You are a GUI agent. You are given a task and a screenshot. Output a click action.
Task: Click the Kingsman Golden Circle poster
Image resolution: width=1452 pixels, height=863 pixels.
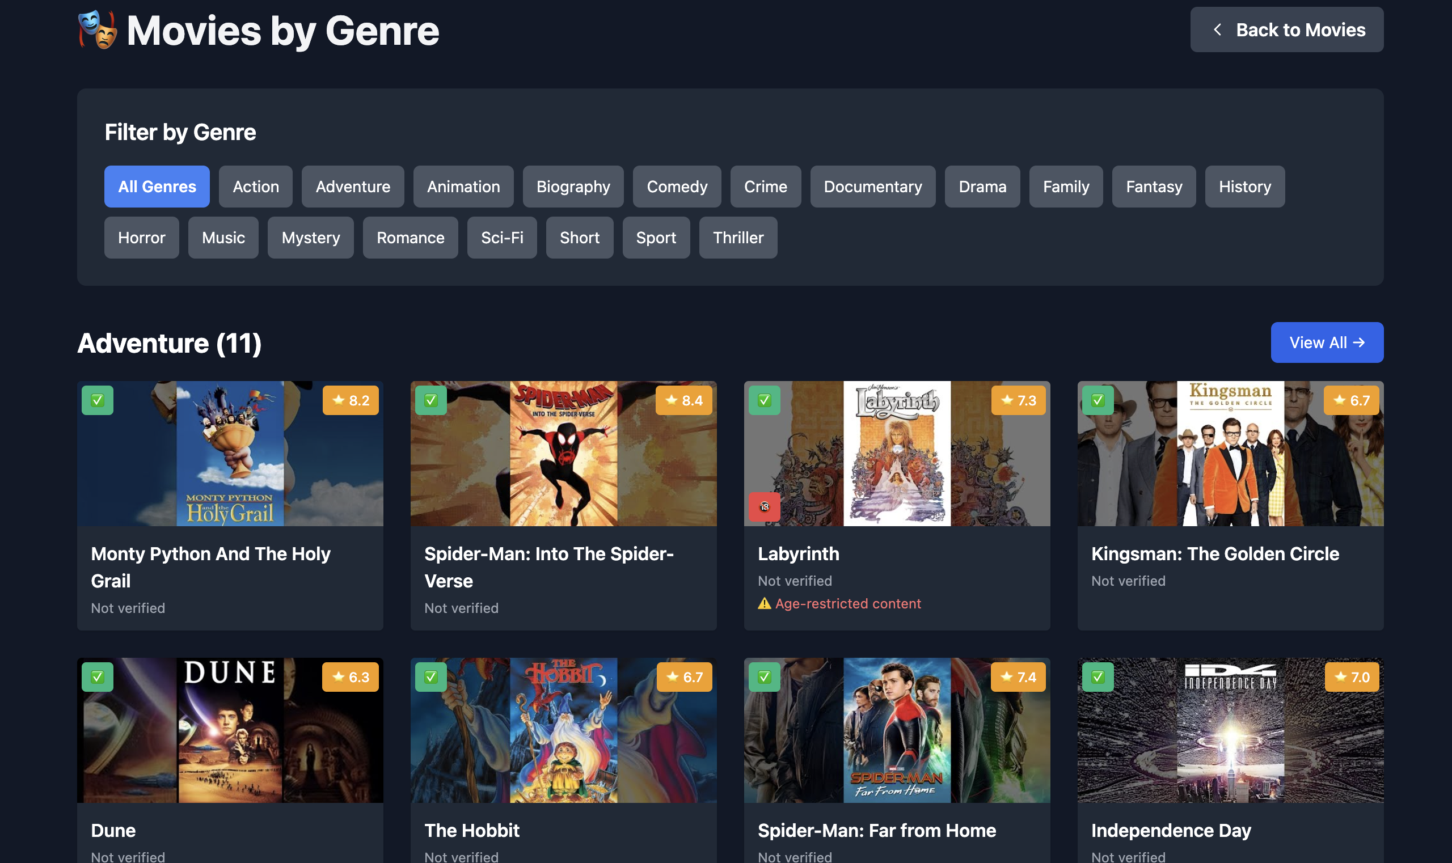point(1230,454)
